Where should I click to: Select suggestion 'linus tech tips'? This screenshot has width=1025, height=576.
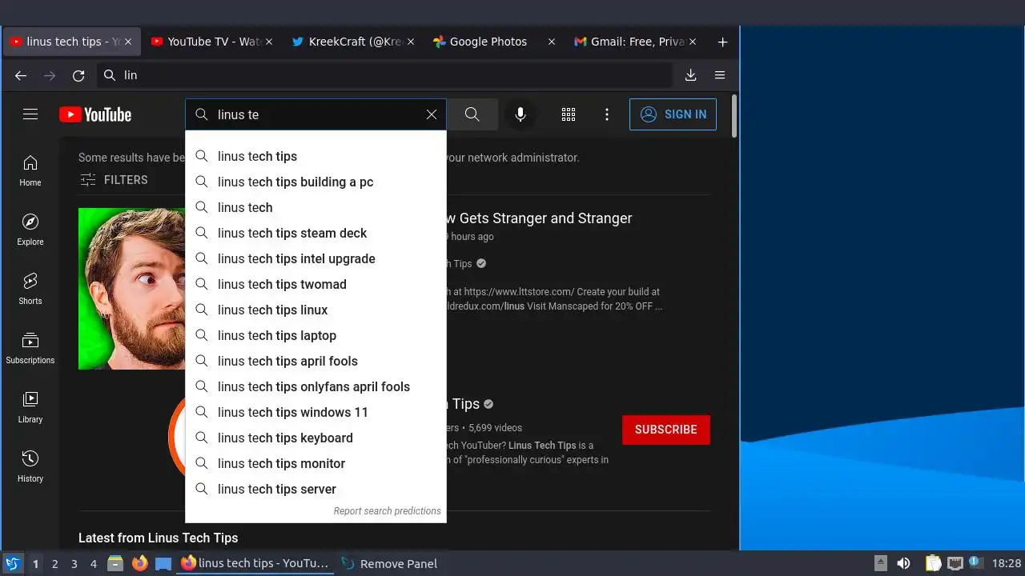pos(316,156)
